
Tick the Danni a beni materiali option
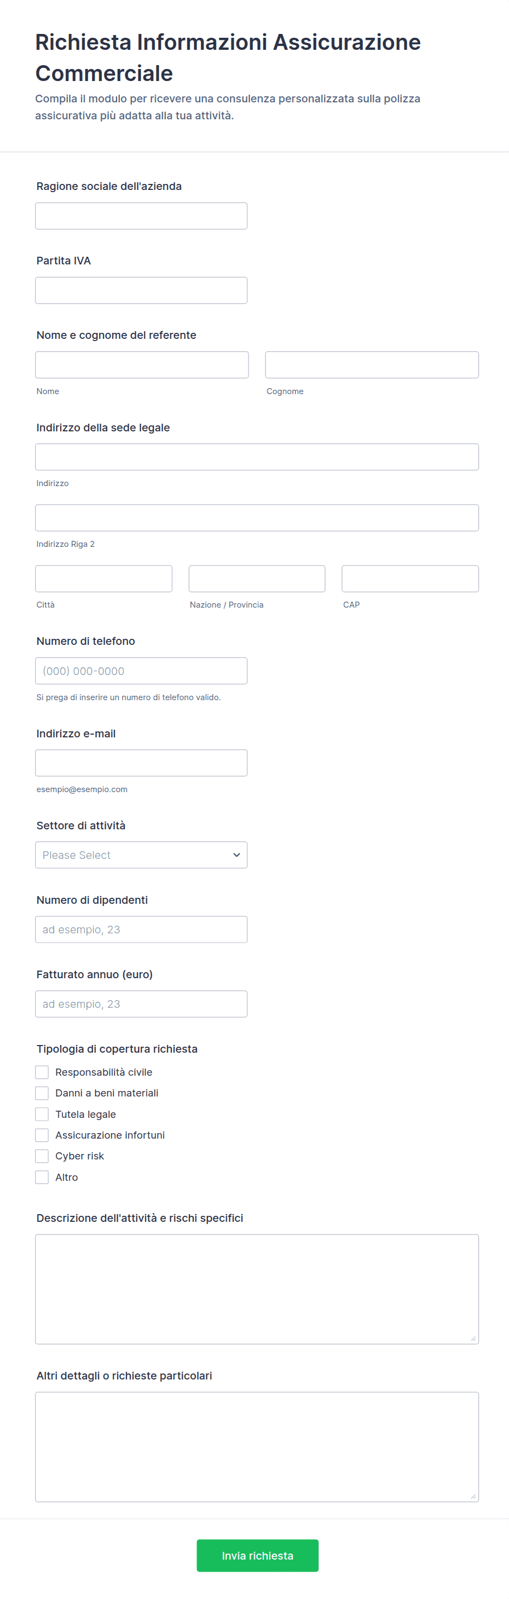click(42, 1093)
